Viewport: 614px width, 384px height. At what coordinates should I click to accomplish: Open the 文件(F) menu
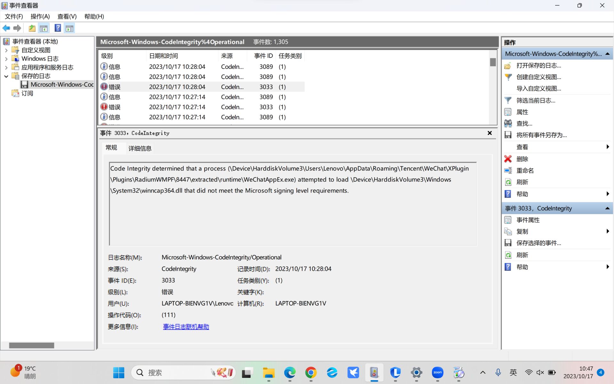point(14,16)
